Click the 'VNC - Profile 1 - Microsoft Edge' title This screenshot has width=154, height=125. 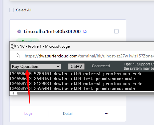click(x=43, y=46)
